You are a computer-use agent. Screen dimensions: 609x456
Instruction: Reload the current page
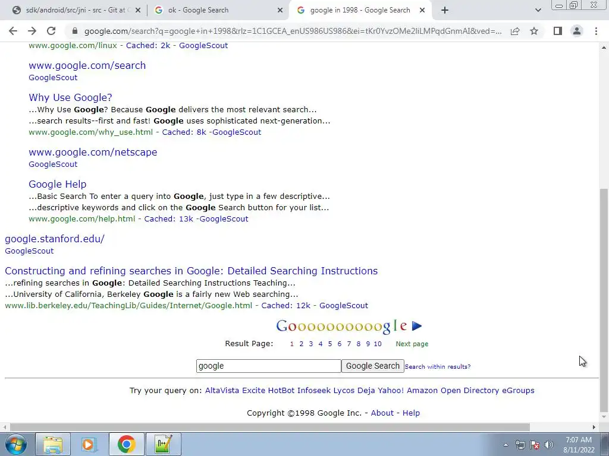click(x=51, y=31)
